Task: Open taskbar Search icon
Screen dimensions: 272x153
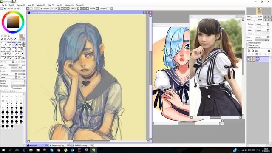Action: [10, 150]
